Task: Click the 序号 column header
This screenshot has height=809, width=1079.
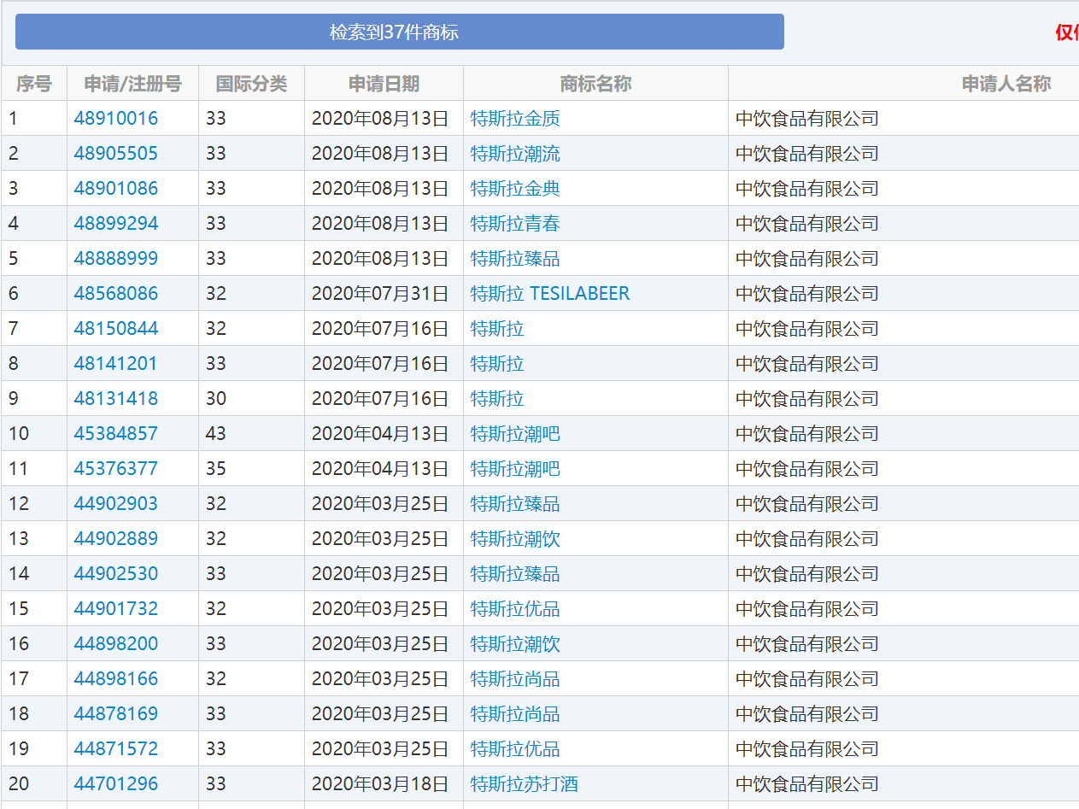Action: tap(34, 84)
